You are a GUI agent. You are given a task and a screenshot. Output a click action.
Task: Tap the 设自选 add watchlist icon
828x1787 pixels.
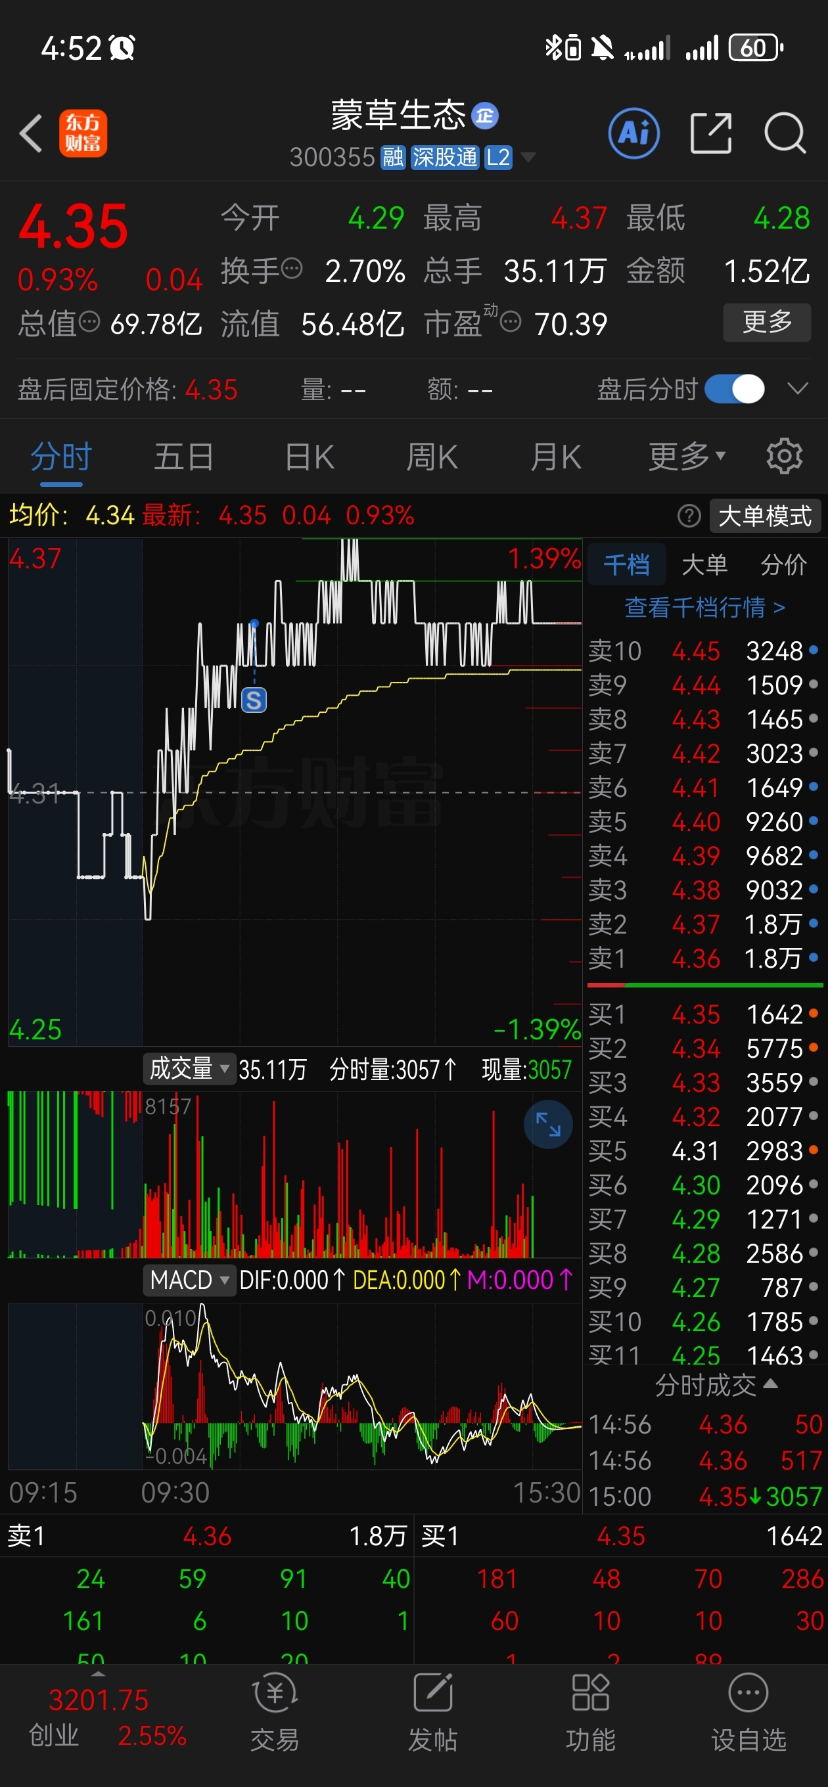click(748, 1712)
